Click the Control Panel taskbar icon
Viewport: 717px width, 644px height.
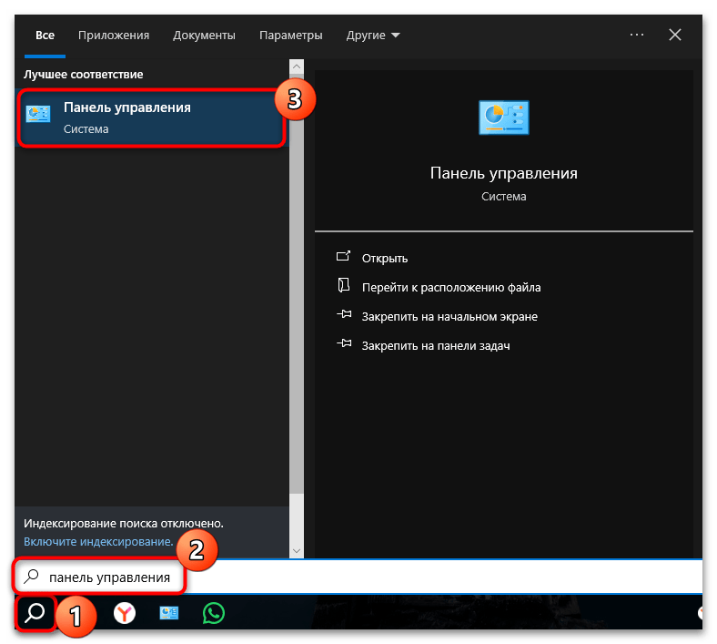click(x=169, y=614)
